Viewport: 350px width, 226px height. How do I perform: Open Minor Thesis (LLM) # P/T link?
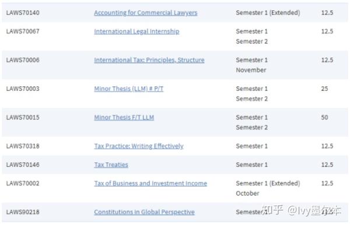click(128, 89)
